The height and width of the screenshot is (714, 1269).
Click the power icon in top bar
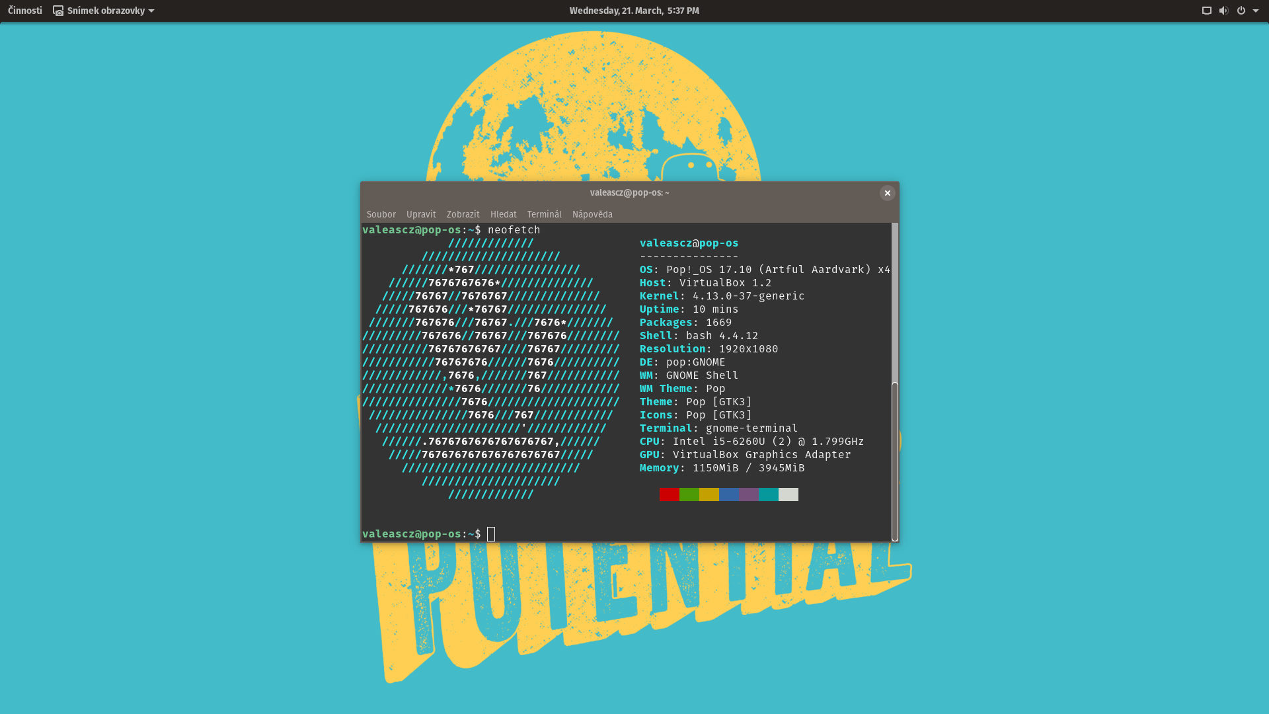point(1241,11)
